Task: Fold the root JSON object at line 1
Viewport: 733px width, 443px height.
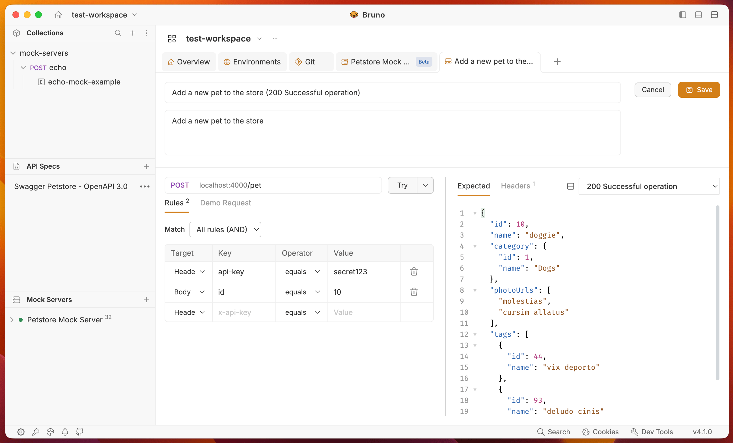Action: (x=475, y=213)
